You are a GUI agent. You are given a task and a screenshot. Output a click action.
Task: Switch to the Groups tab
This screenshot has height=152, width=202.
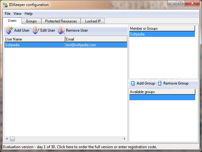click(31, 21)
